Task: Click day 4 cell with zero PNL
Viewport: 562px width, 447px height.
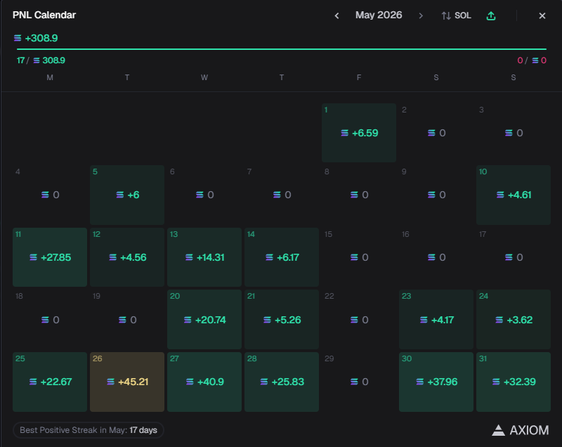Action: coord(50,195)
